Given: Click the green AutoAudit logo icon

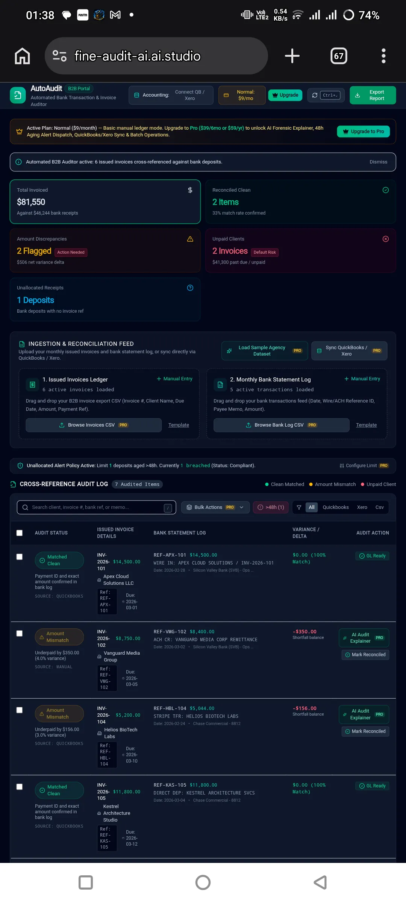Looking at the screenshot, I should [x=18, y=95].
